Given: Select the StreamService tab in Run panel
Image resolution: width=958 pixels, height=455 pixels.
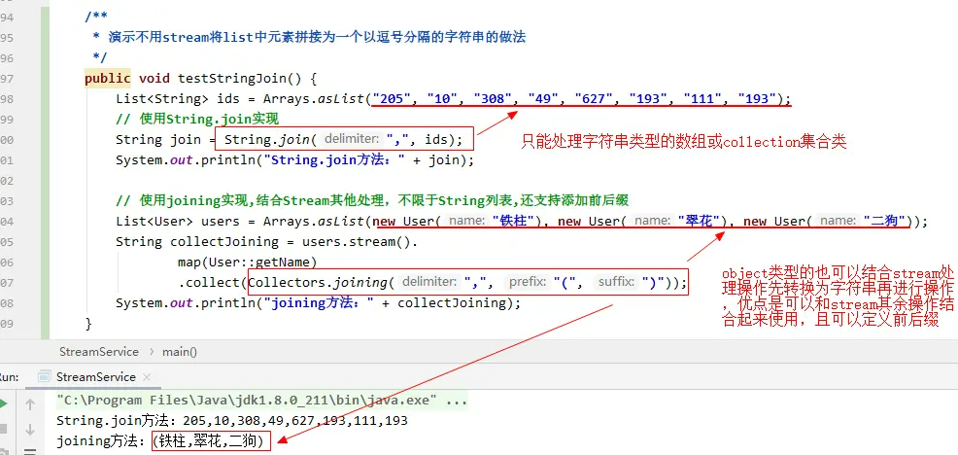Looking at the screenshot, I should tap(95, 377).
